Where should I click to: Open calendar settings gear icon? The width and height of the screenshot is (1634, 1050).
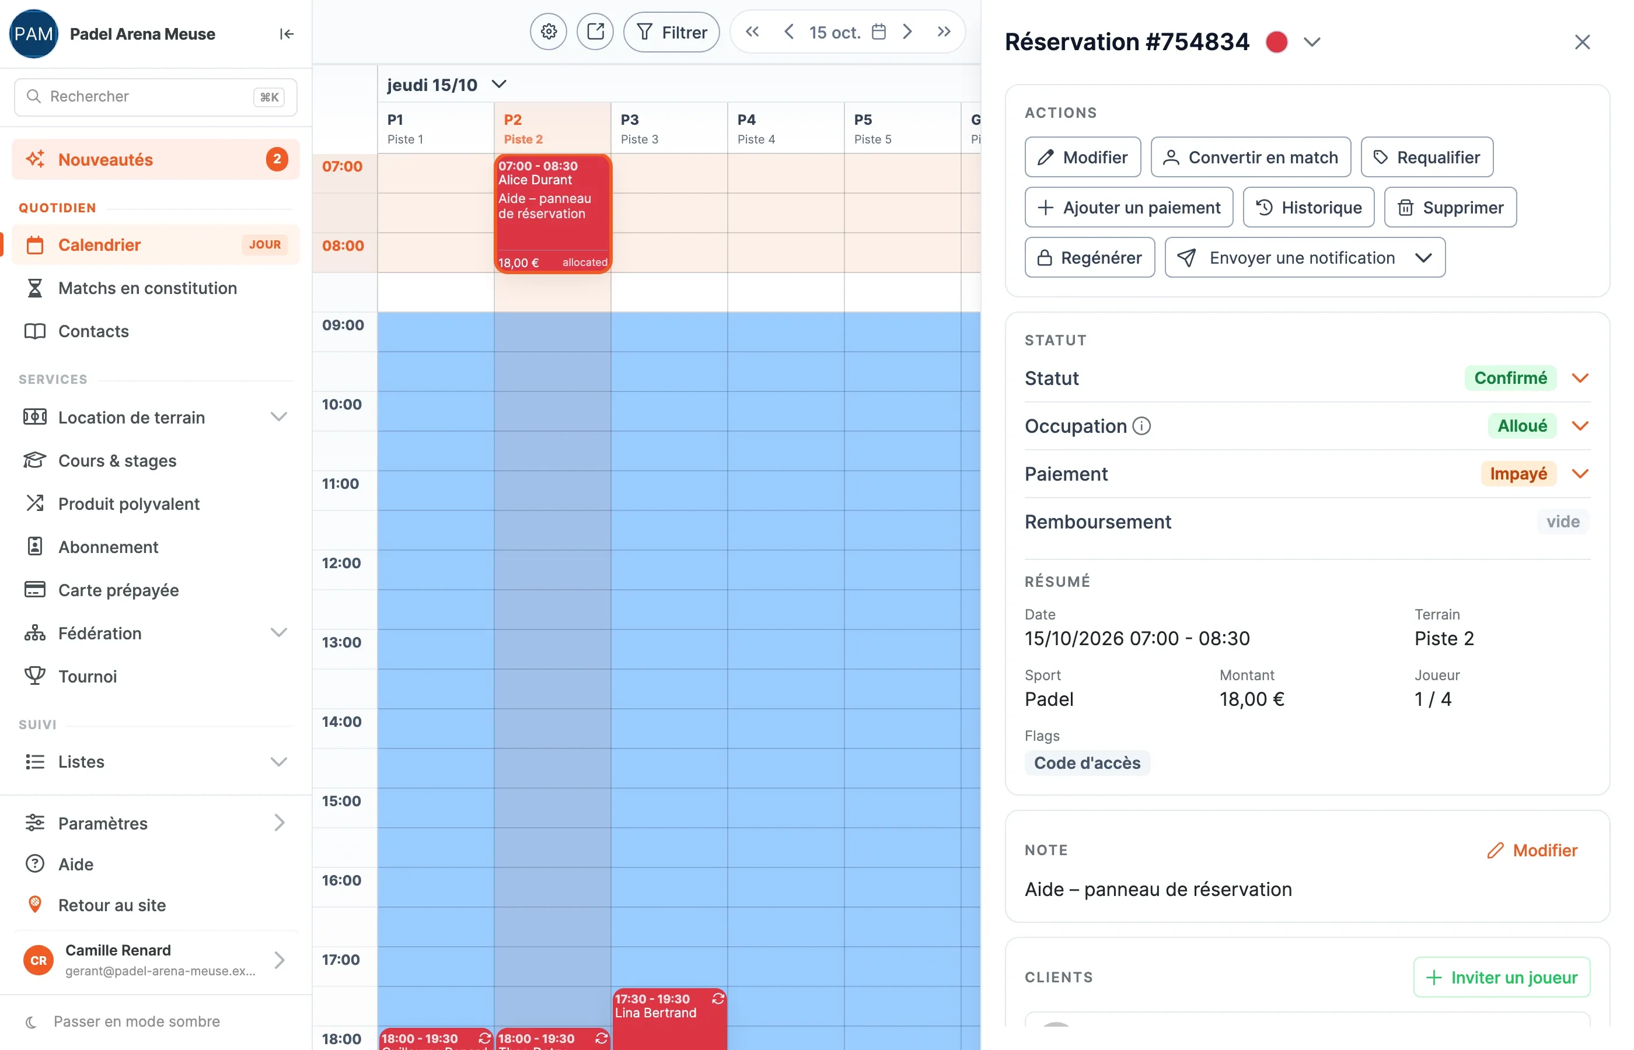[x=549, y=32]
